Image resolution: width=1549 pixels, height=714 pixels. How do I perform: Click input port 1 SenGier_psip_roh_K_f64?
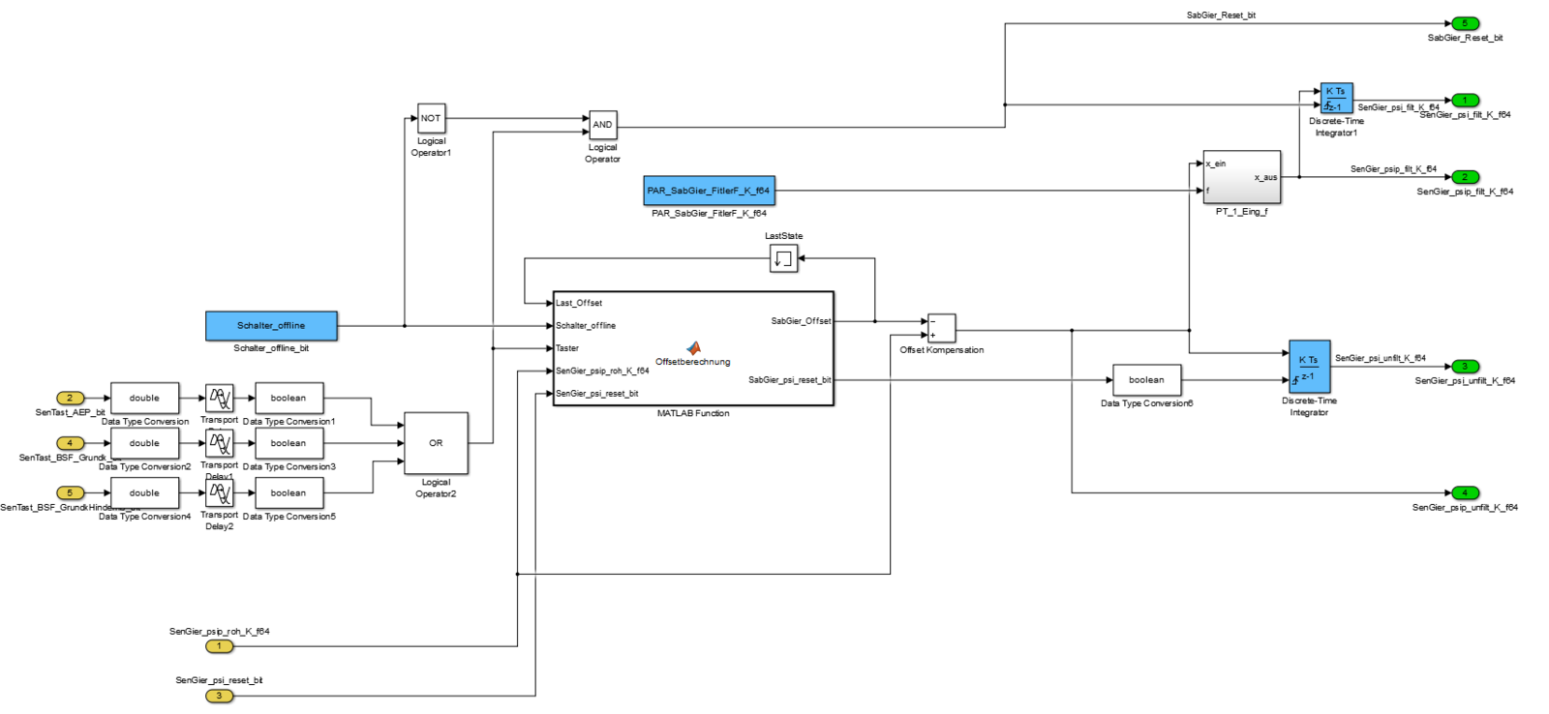(x=219, y=646)
